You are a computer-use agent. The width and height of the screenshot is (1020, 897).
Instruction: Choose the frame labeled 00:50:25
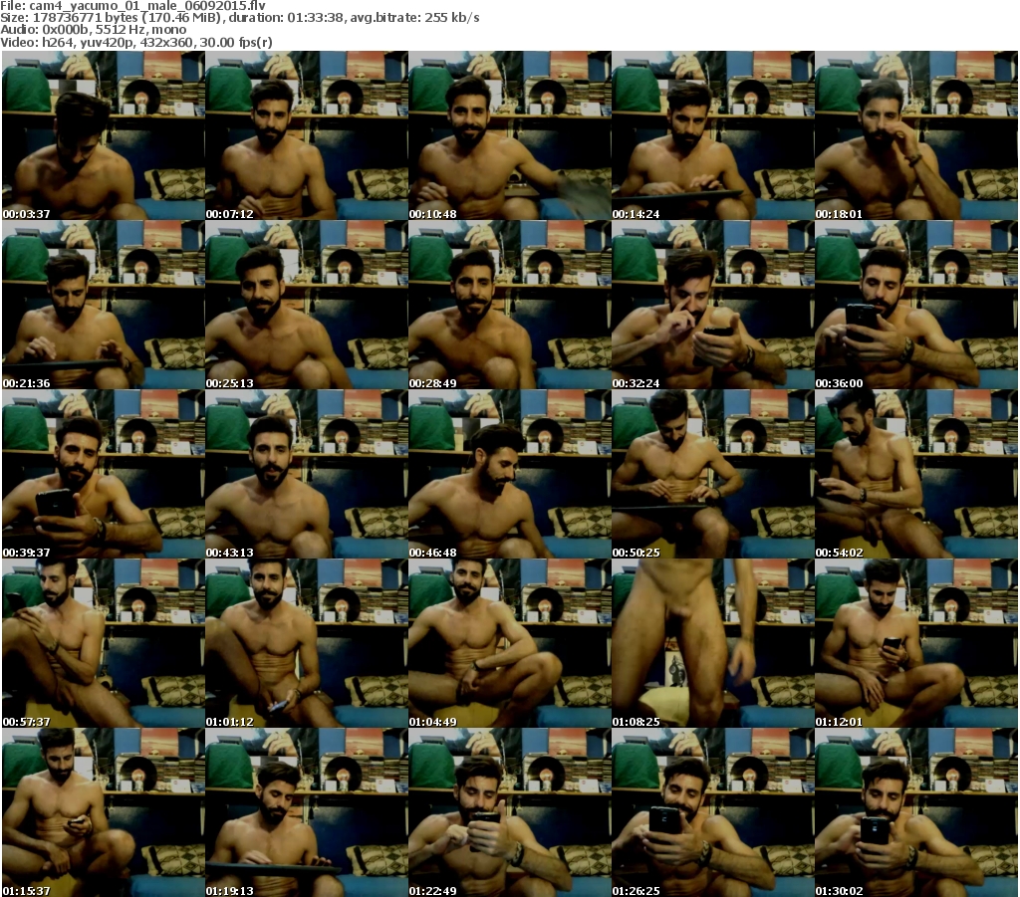[713, 474]
